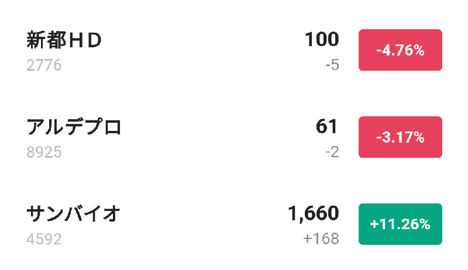Select the price 1,660 for サンバイオ
Image resolution: width=468 pixels, height=270 pixels.
click(313, 213)
